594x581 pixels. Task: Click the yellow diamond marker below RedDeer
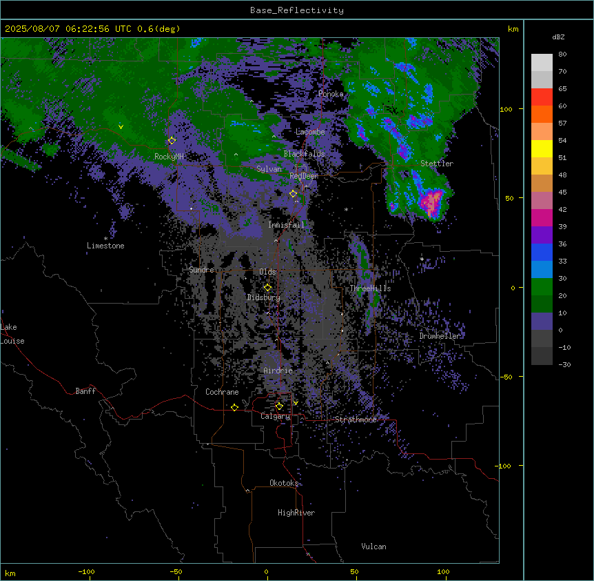tap(293, 193)
